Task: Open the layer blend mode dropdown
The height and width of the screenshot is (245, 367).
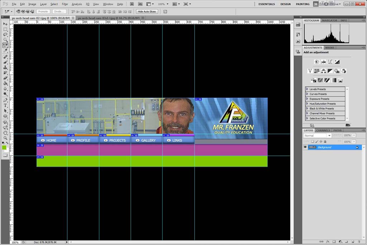Action: [x=318, y=136]
